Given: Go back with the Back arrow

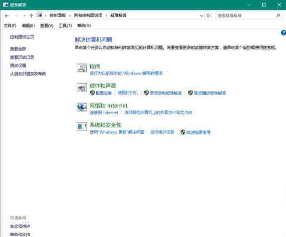Looking at the screenshot, I should [7, 16].
